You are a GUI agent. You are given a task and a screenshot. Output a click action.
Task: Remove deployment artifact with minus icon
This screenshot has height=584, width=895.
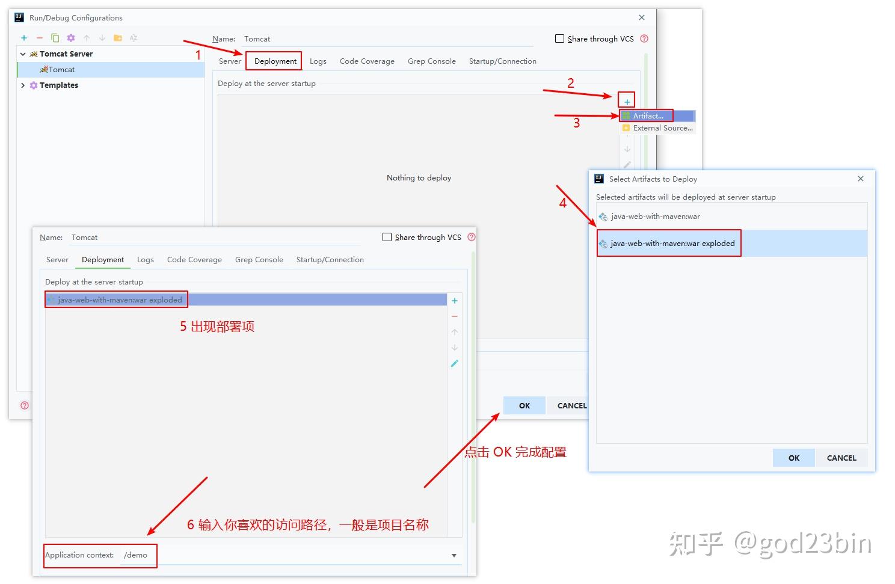pos(455,316)
